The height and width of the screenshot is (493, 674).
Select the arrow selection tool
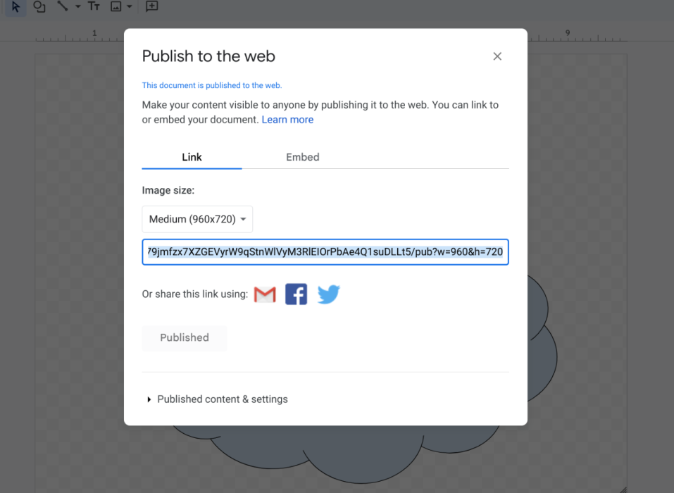15,8
